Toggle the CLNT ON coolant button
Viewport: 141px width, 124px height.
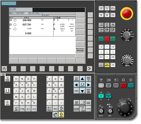[x=101, y=15]
